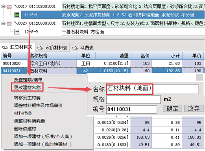Click the book icon on 取费表 tab

pyautogui.click(x=75, y=48)
